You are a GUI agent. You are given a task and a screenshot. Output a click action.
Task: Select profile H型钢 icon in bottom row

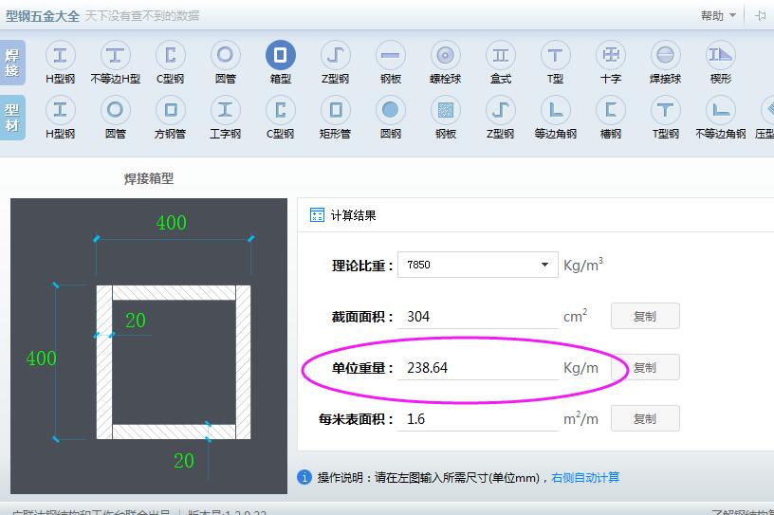(60, 110)
